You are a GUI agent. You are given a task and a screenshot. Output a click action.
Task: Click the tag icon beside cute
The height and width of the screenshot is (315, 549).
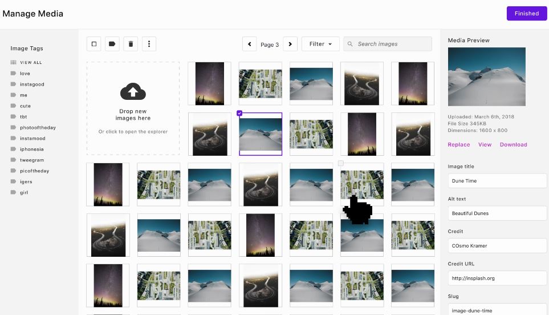point(13,106)
